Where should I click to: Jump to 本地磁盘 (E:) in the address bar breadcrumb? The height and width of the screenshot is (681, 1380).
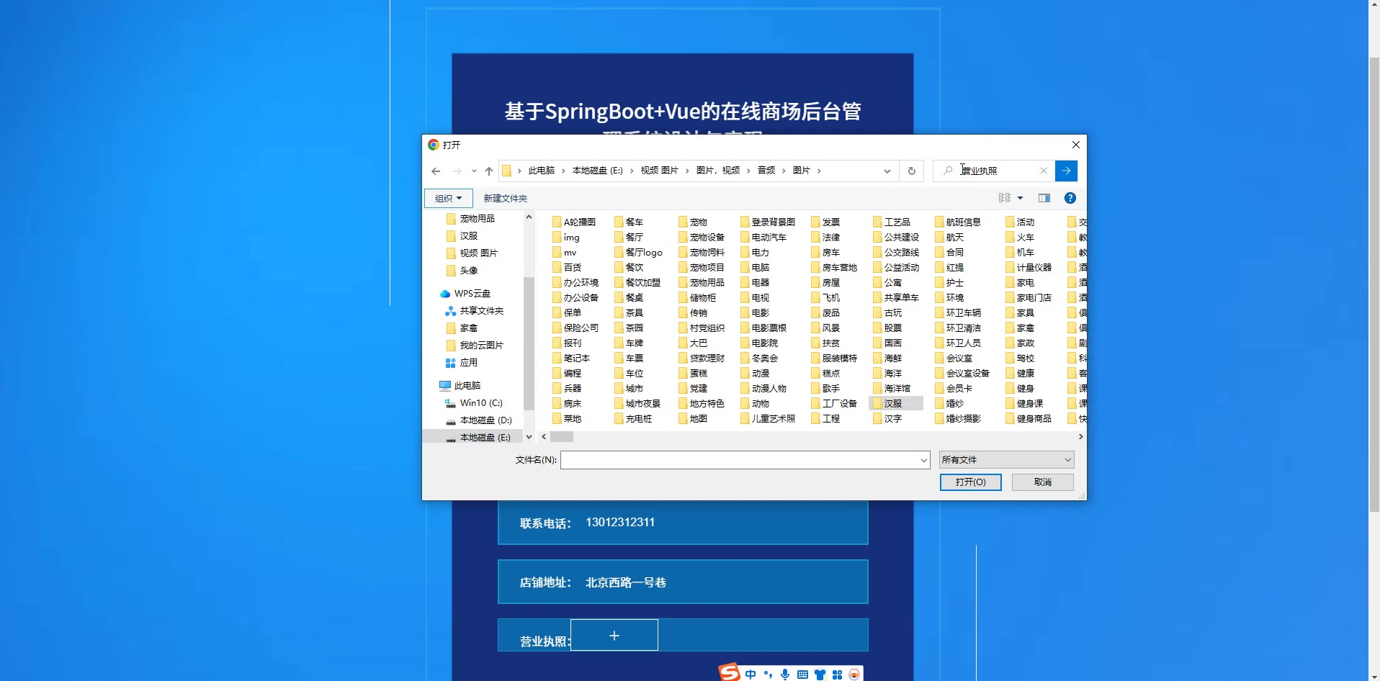(x=598, y=171)
